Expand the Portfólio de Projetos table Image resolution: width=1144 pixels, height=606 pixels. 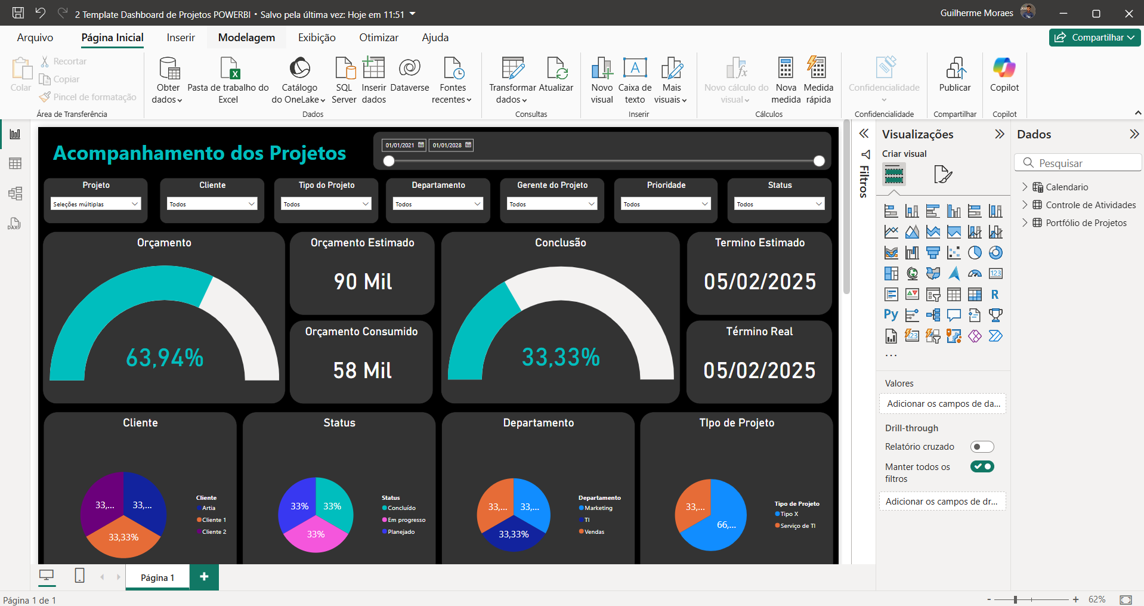[1025, 222]
